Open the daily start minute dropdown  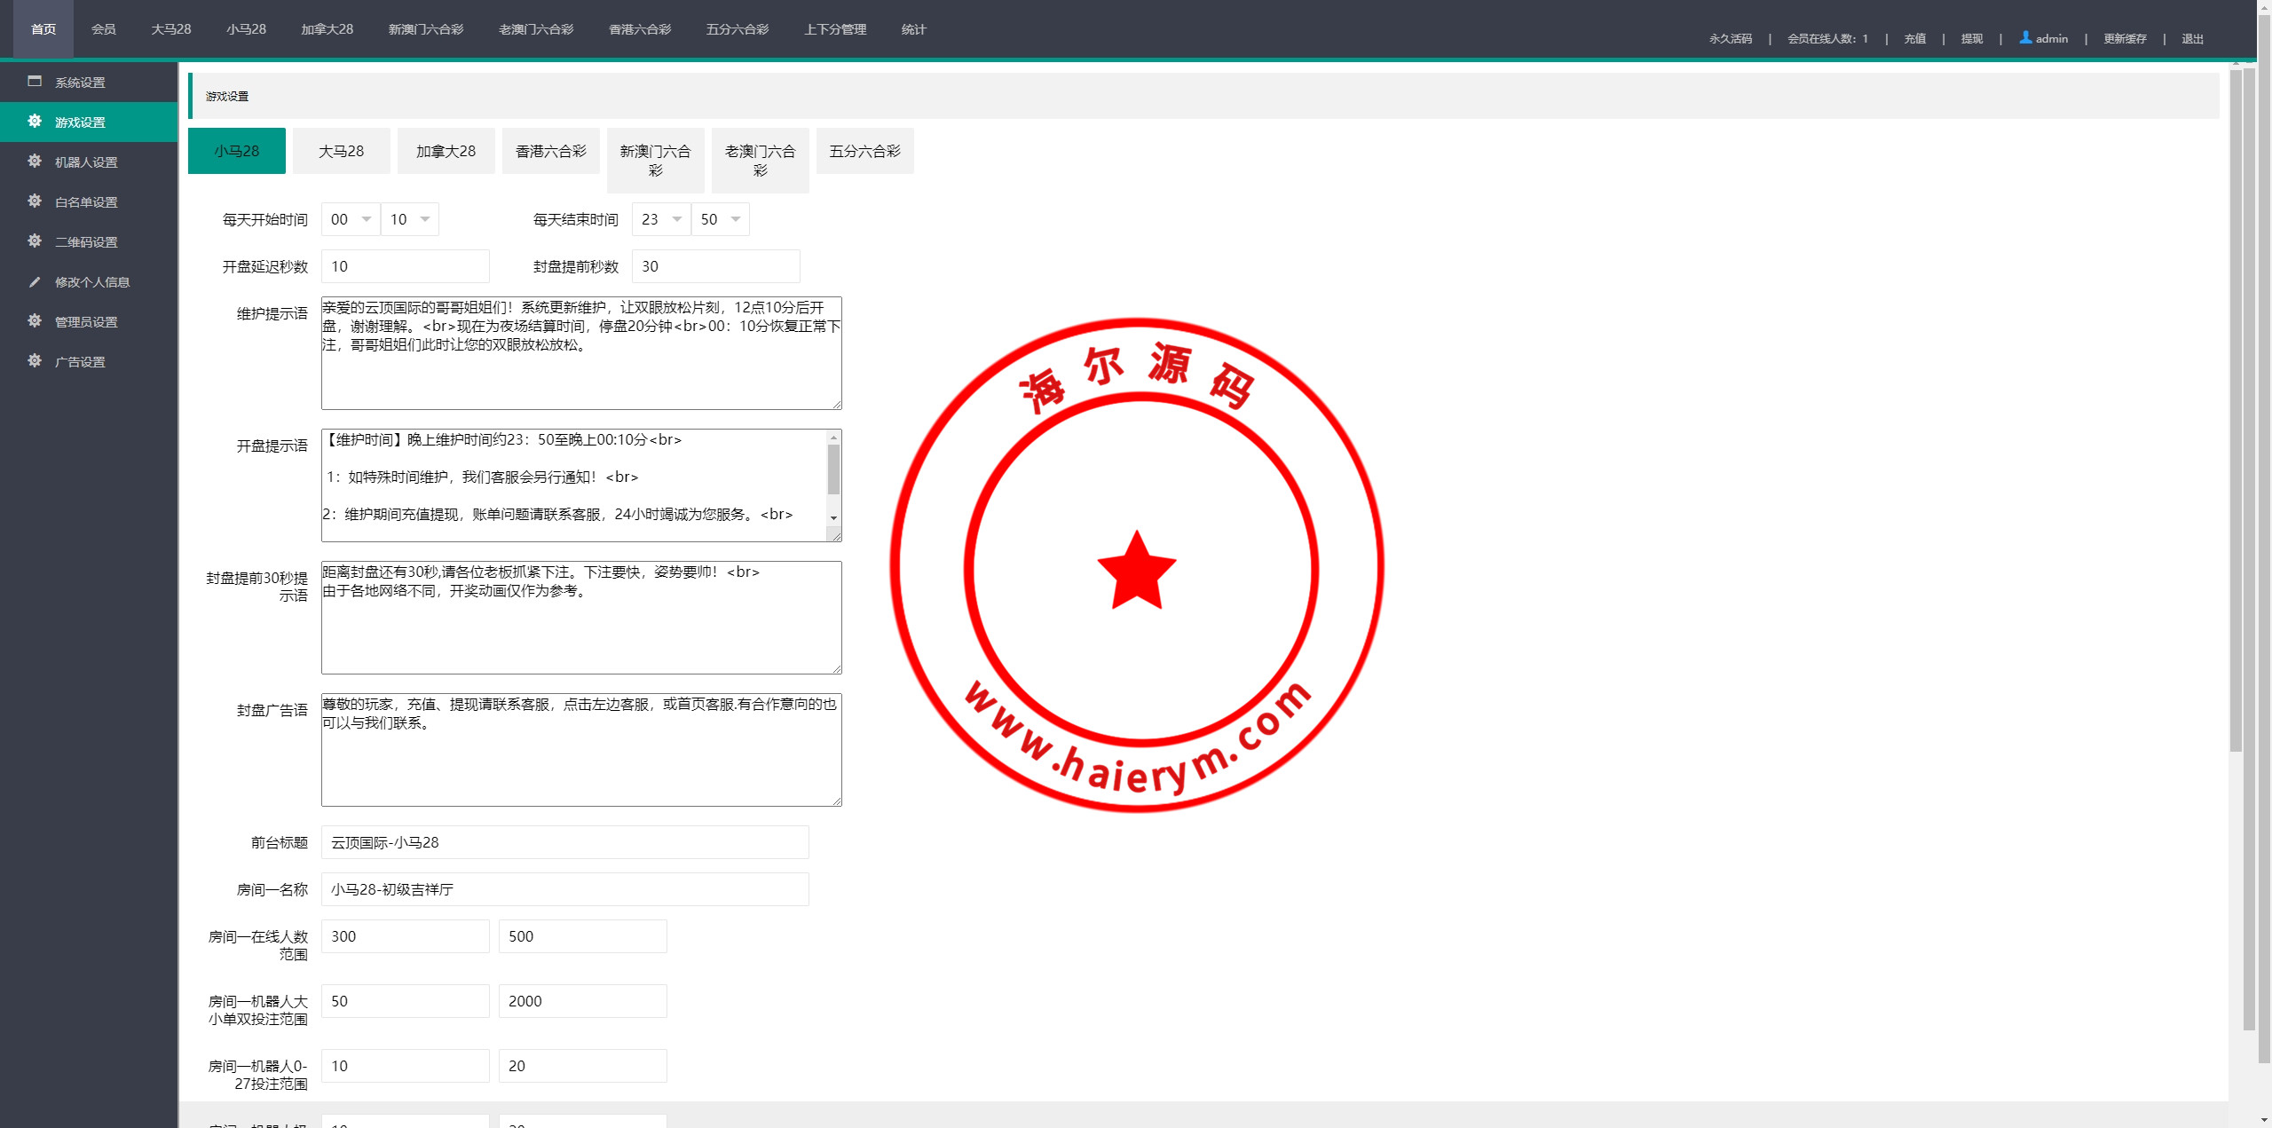410,219
